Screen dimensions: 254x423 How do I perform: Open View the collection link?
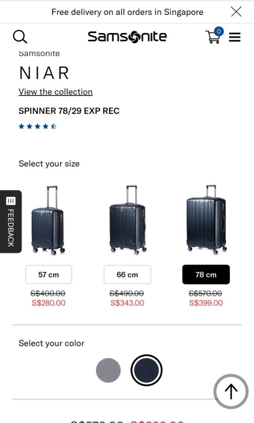(55, 92)
